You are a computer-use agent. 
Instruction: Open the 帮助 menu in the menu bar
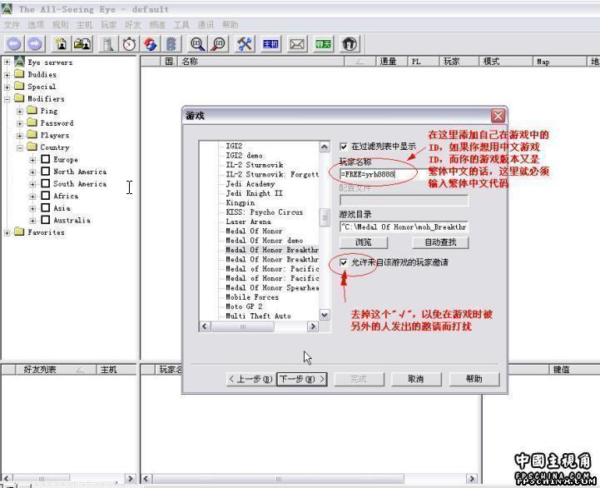pos(230,25)
